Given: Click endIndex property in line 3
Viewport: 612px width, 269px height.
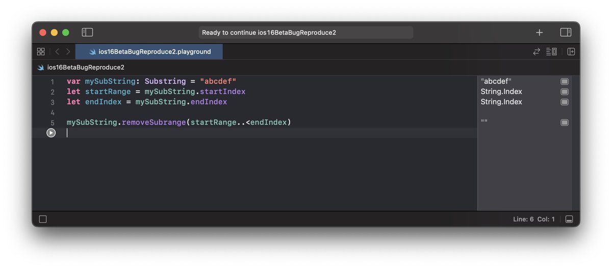Looking at the screenshot, I should [x=209, y=102].
